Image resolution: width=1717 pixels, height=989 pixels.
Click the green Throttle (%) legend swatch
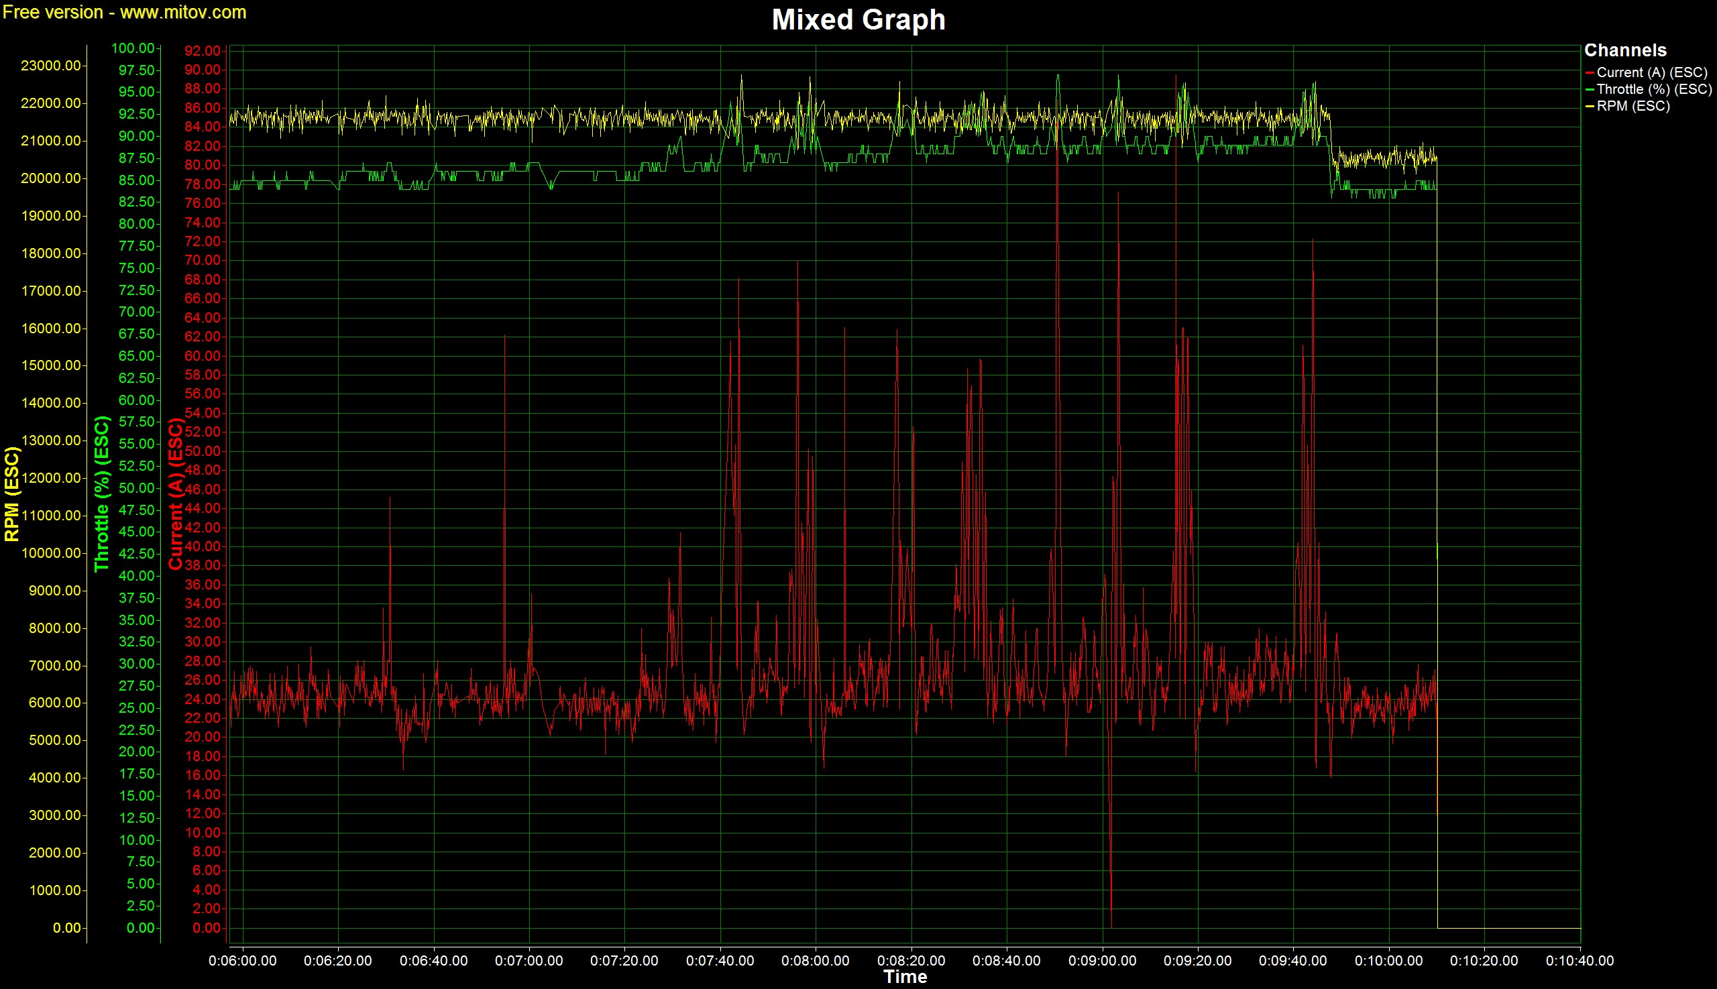click(x=1590, y=90)
